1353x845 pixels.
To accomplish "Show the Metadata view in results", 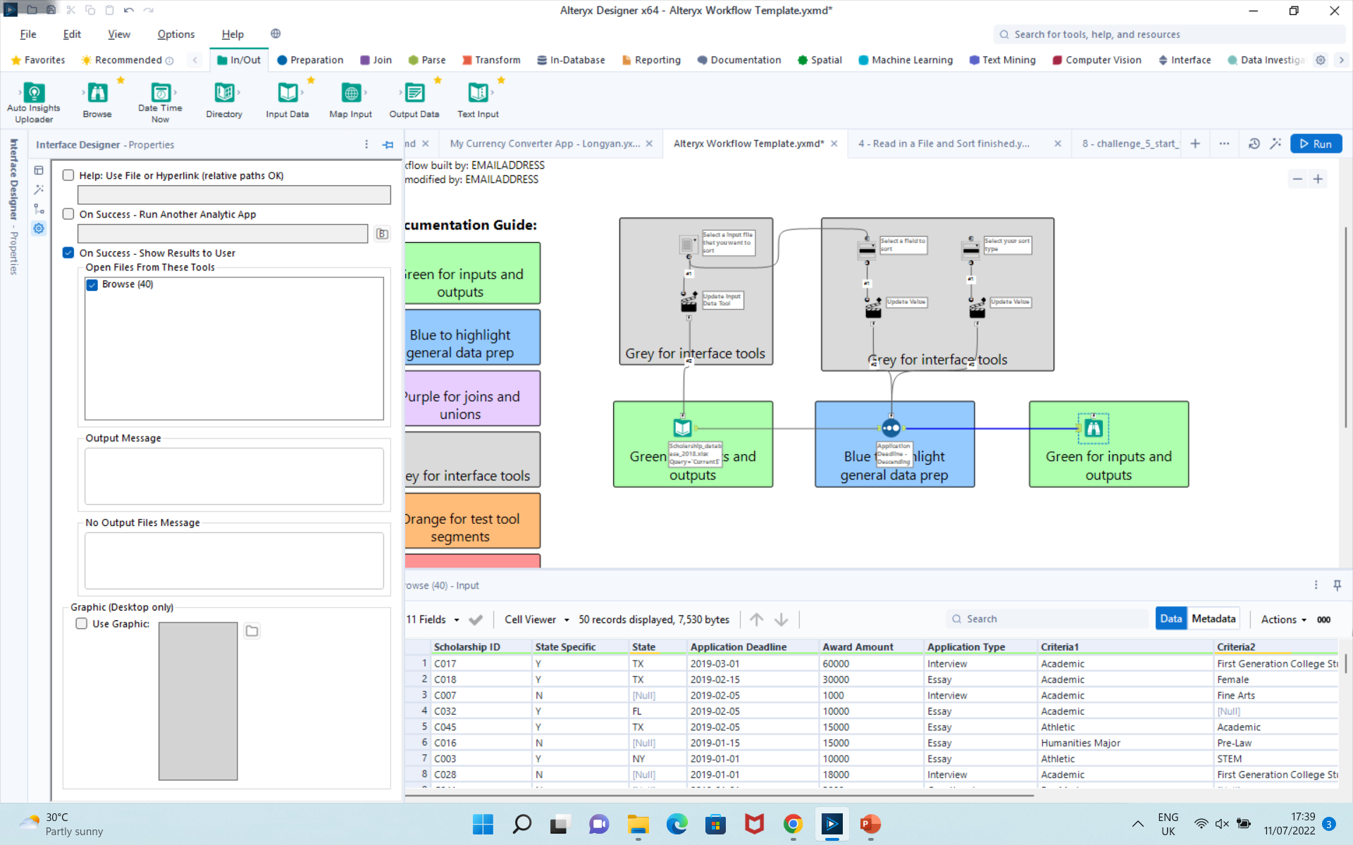I will click(x=1213, y=619).
